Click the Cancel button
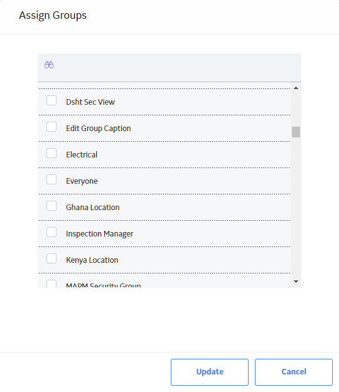The height and width of the screenshot is (392, 339). (294, 372)
